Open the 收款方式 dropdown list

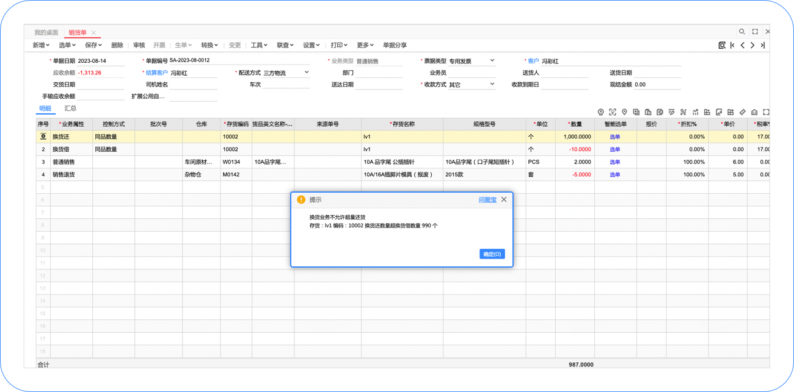(x=492, y=84)
